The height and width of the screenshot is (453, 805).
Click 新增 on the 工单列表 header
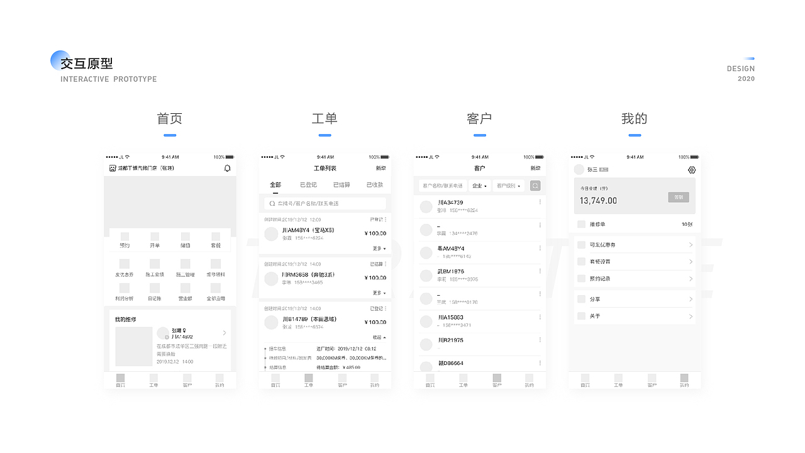point(381,168)
